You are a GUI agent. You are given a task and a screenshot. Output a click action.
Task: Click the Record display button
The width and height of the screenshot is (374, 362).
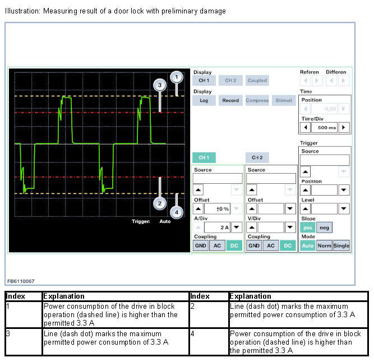click(x=230, y=100)
